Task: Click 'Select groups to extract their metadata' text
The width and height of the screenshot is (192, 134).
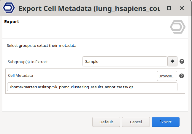Action: 42,46
